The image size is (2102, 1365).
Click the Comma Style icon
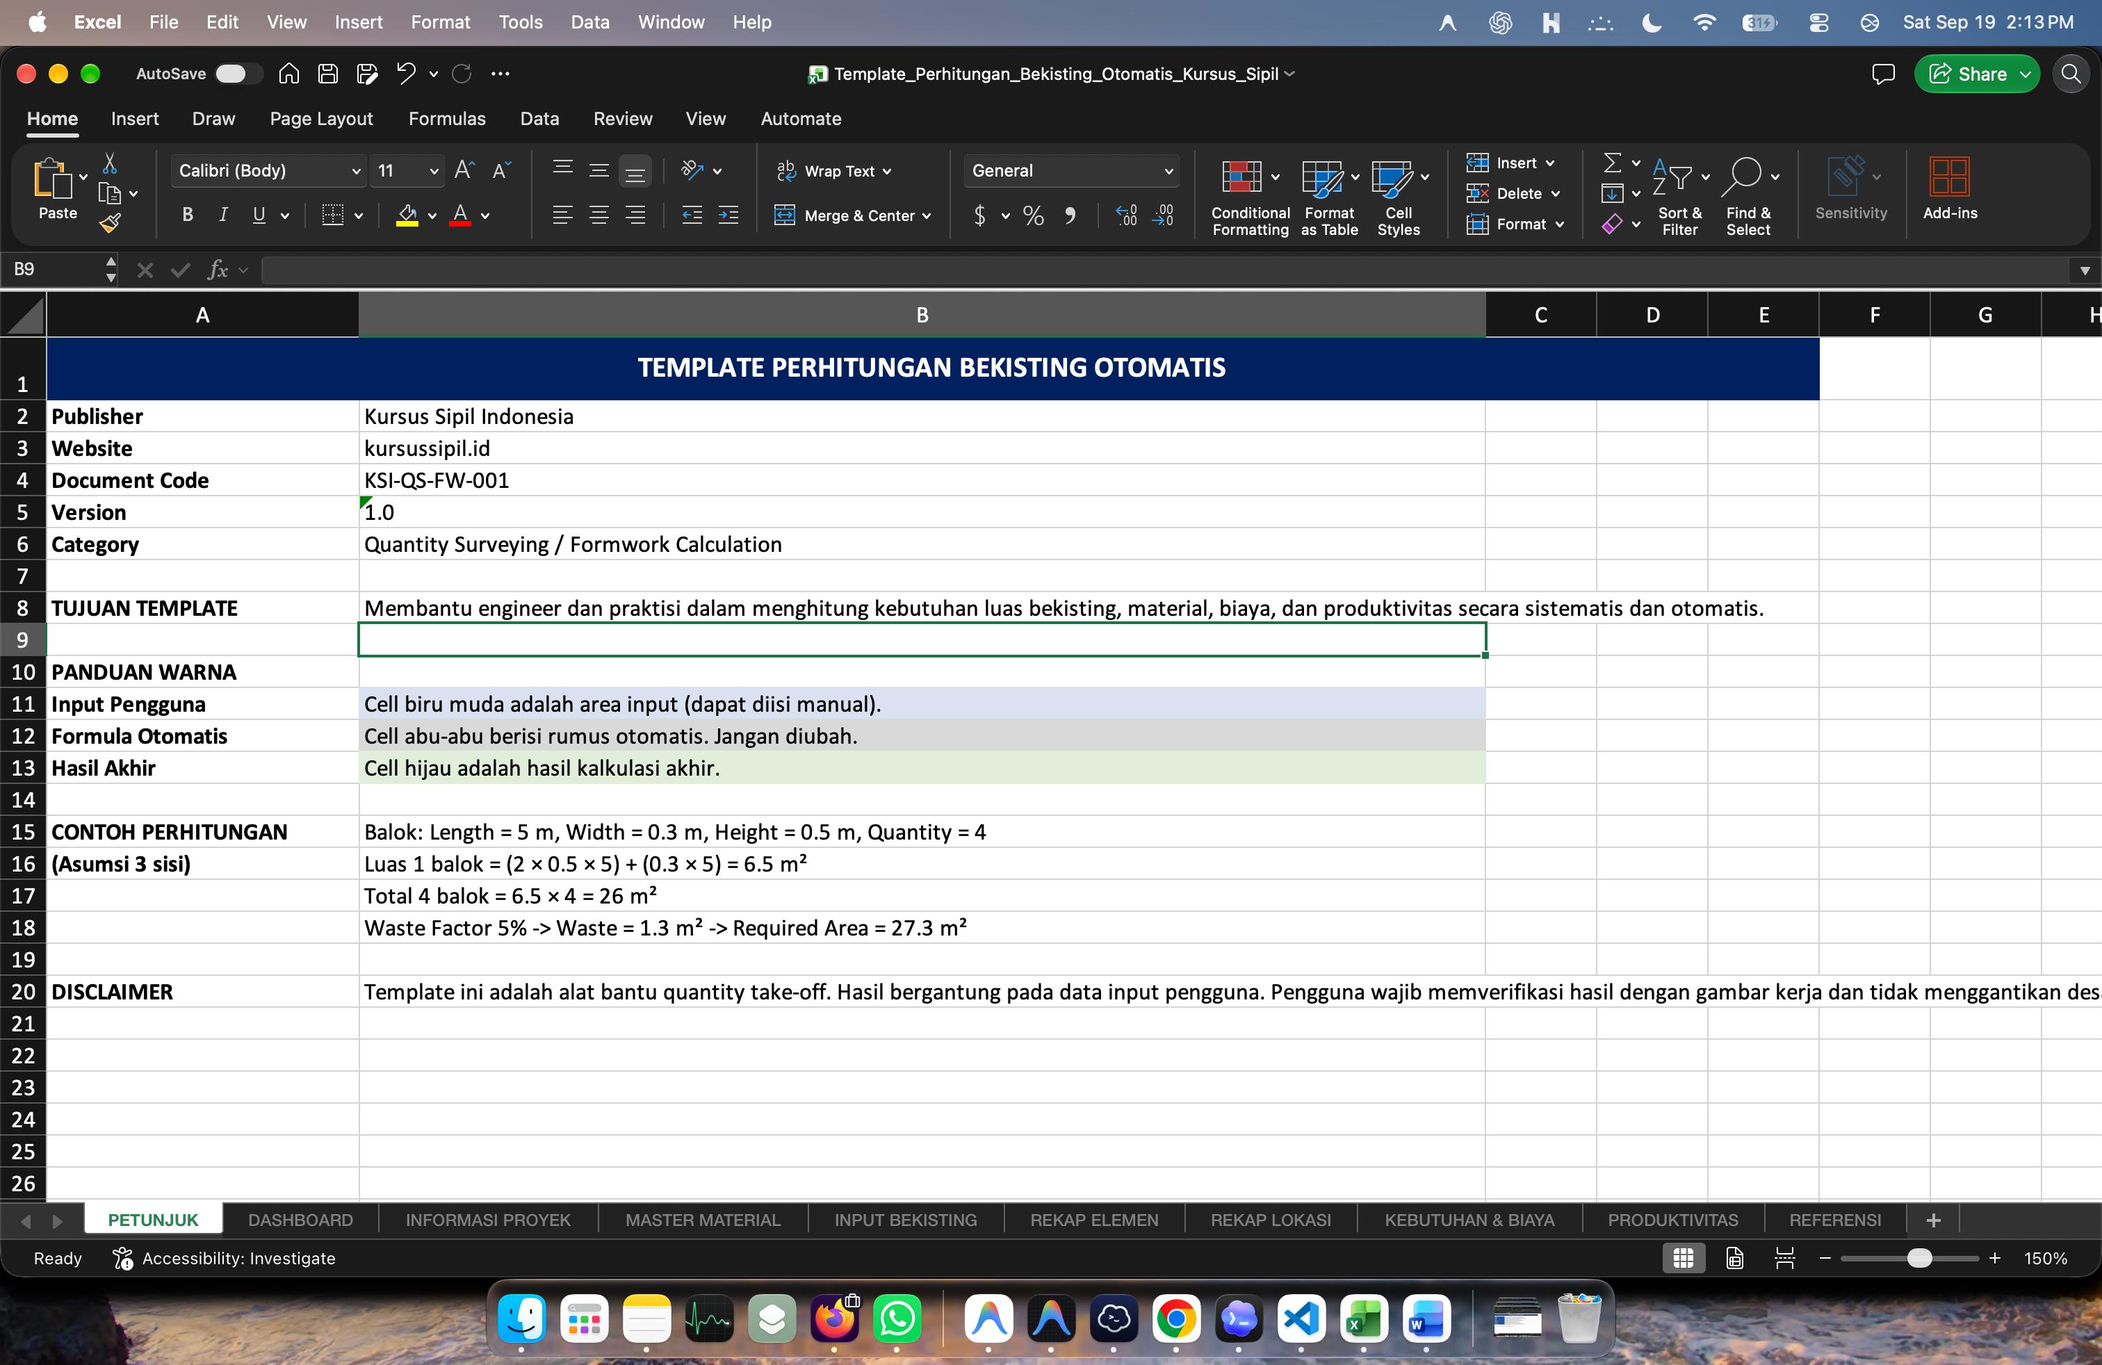[1070, 215]
